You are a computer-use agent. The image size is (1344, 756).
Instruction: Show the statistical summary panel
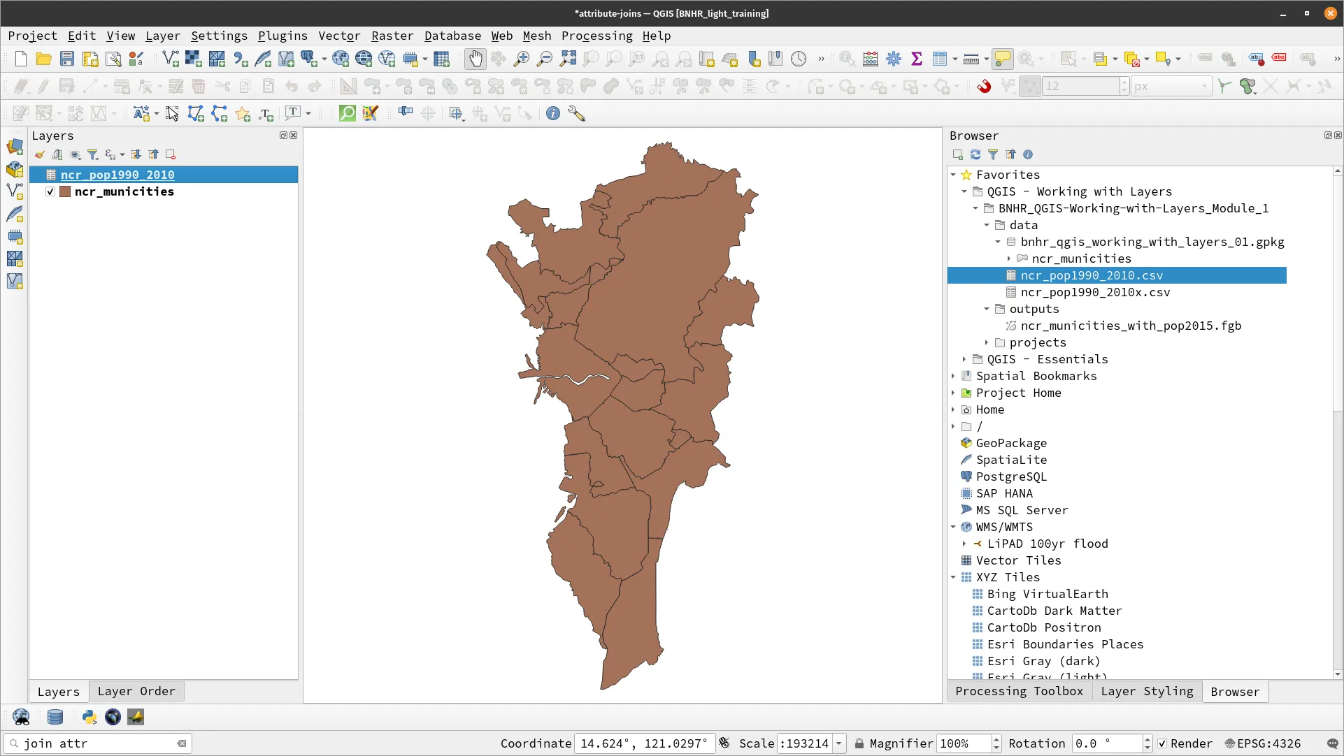(917, 59)
